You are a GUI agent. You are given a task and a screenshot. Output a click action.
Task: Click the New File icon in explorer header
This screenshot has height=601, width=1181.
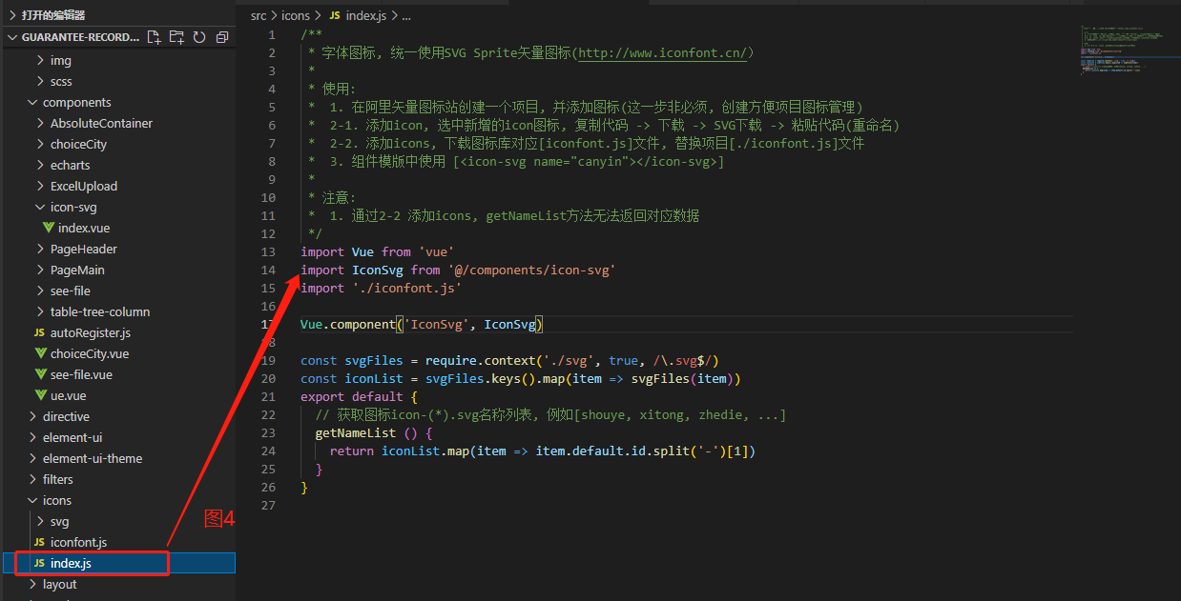[x=155, y=37]
